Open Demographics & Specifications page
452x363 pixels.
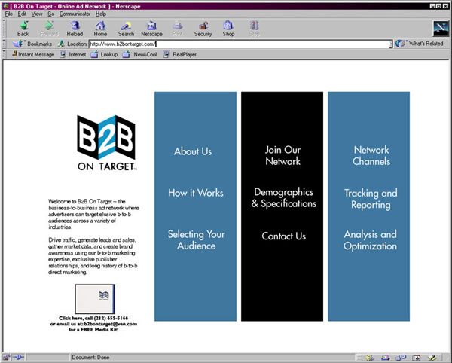coord(284,197)
